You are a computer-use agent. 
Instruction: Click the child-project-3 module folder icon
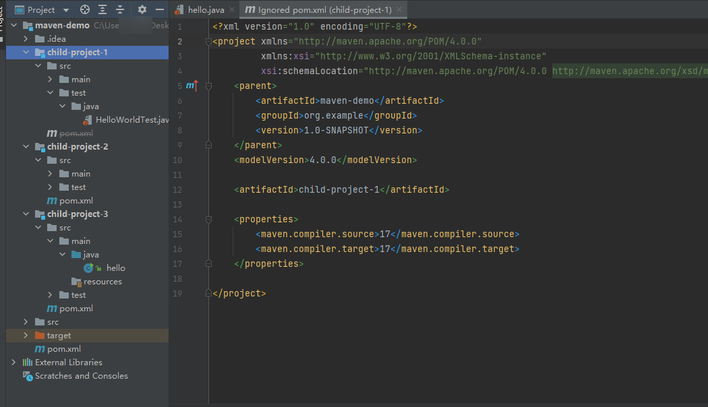pyautogui.click(x=40, y=214)
